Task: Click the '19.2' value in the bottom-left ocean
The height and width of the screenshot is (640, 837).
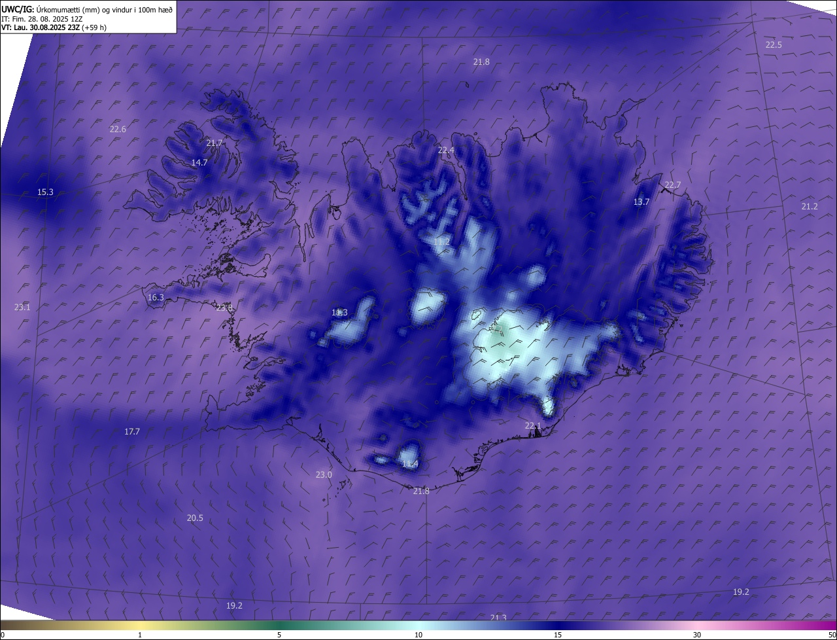Action: point(235,605)
